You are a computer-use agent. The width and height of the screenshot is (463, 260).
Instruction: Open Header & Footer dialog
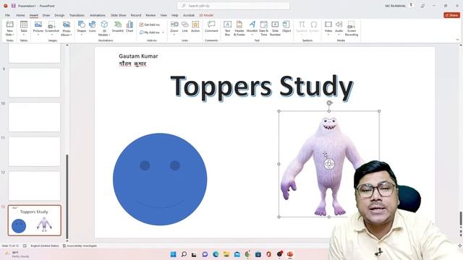click(x=239, y=29)
